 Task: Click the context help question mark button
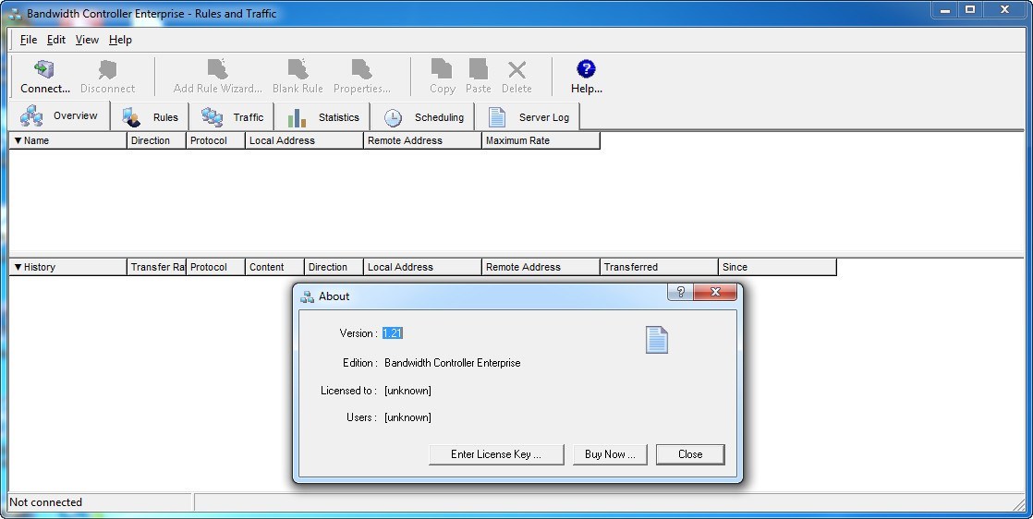coord(681,292)
